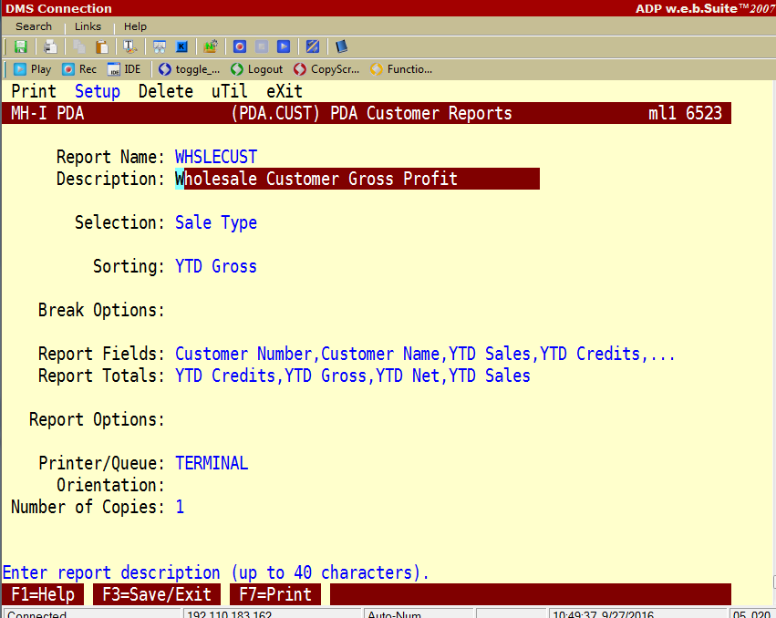
Task: Click the Selection value Sale Type
Action: click(216, 222)
